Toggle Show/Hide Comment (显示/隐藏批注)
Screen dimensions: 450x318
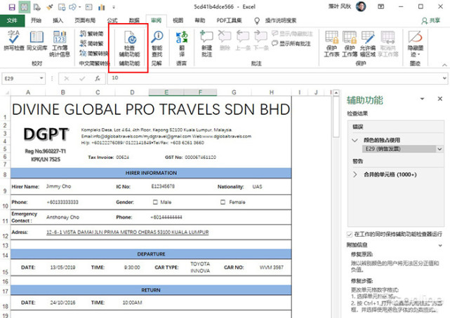292,34
